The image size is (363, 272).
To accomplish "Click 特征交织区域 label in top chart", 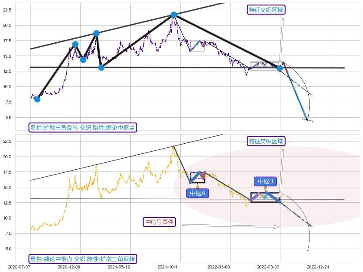I will pyautogui.click(x=265, y=10).
